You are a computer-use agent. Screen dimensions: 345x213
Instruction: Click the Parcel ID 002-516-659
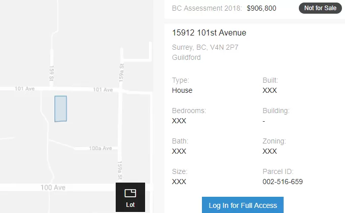283,182
